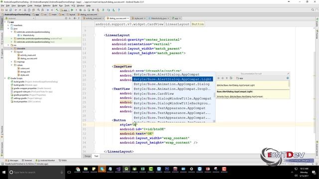Open the Refactor menu
The height and width of the screenshot is (179, 319).
[47, 5]
